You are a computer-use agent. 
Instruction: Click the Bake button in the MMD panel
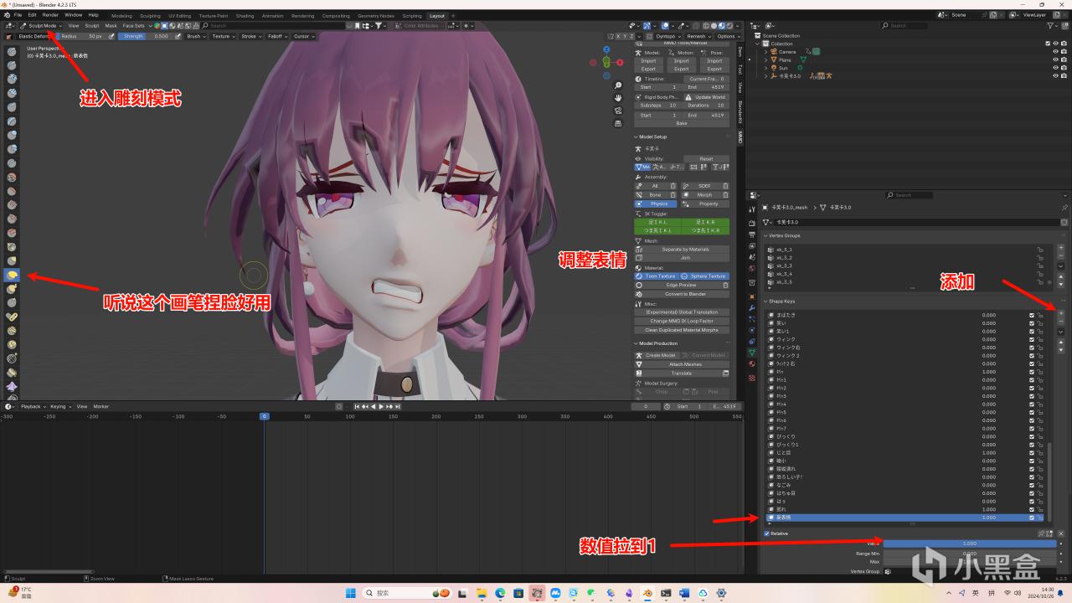point(682,123)
